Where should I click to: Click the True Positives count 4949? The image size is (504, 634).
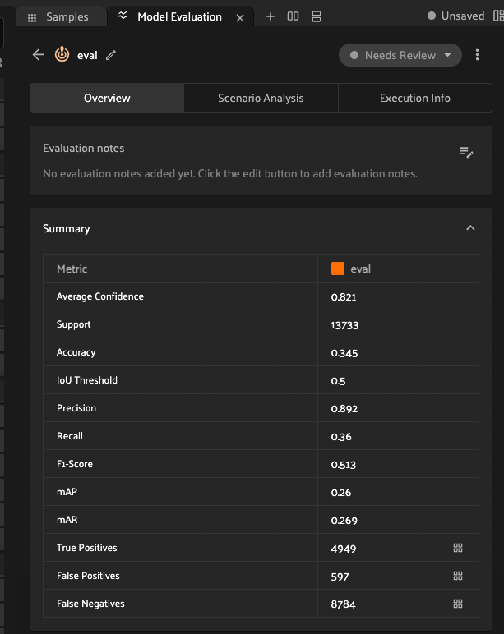[x=344, y=549]
